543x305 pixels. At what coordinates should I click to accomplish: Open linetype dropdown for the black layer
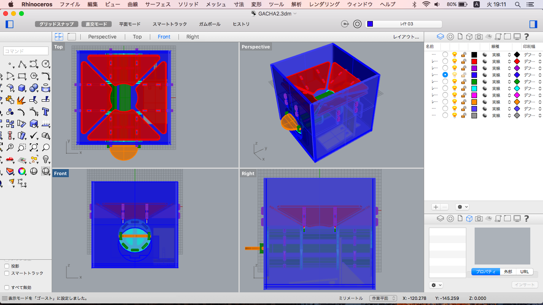point(509,55)
